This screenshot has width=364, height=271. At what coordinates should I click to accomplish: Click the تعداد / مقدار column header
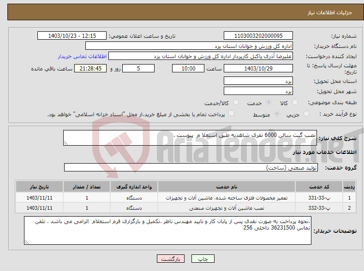tap(87, 187)
